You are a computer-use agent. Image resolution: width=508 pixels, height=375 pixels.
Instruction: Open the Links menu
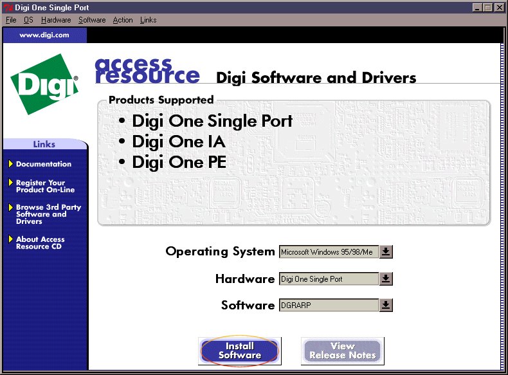148,20
